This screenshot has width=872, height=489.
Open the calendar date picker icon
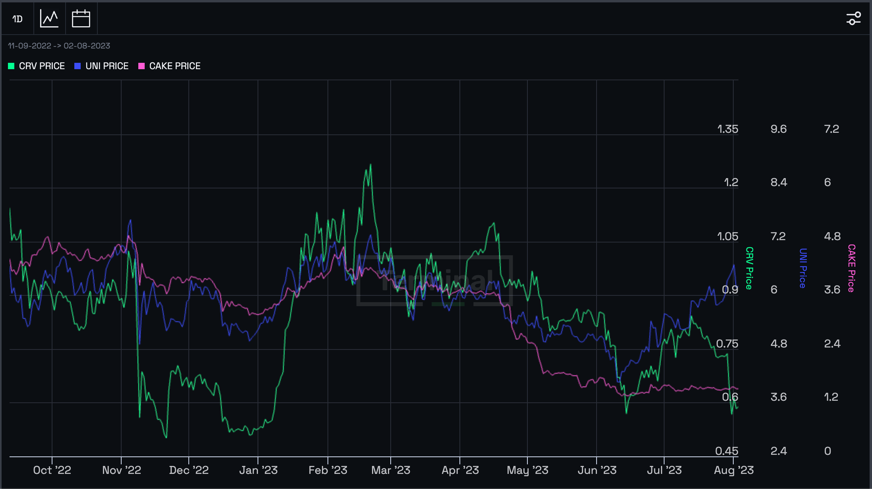tap(81, 19)
